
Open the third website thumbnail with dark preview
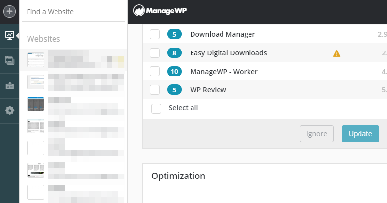(35, 104)
